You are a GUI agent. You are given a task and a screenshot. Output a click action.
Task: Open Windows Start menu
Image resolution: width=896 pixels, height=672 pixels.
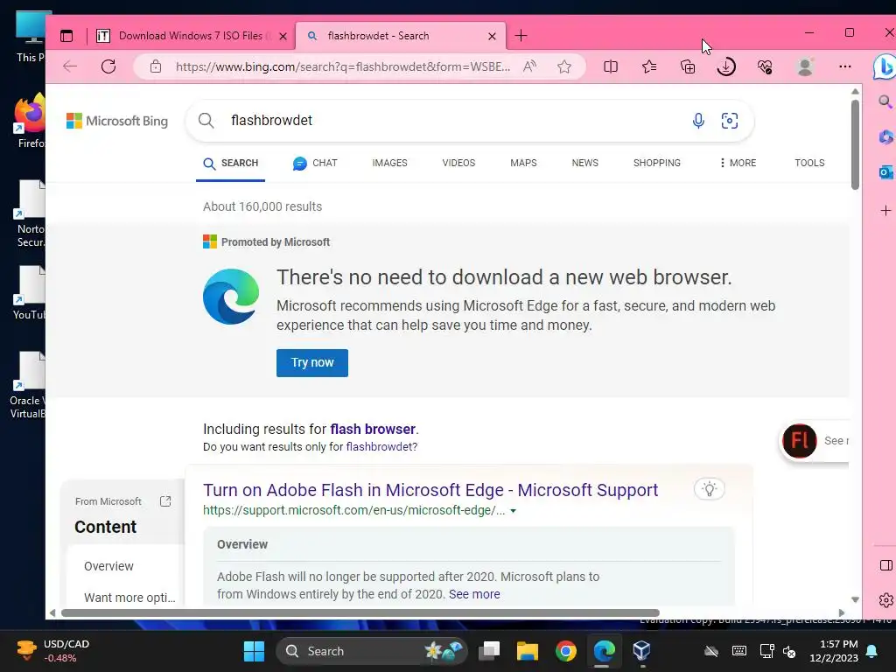[x=254, y=651]
